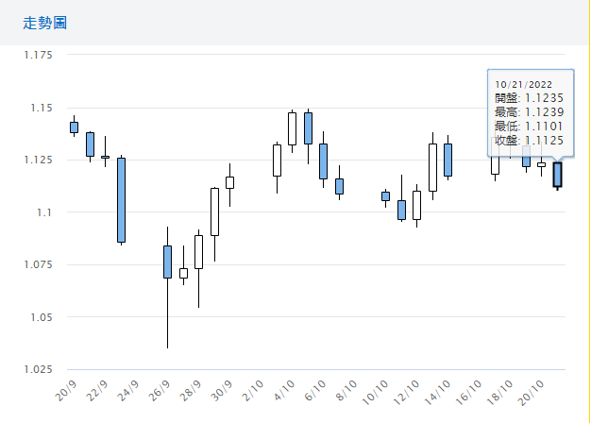Click the white candlestick at 12/10
The width and height of the screenshot is (591, 423).
[x=416, y=205]
